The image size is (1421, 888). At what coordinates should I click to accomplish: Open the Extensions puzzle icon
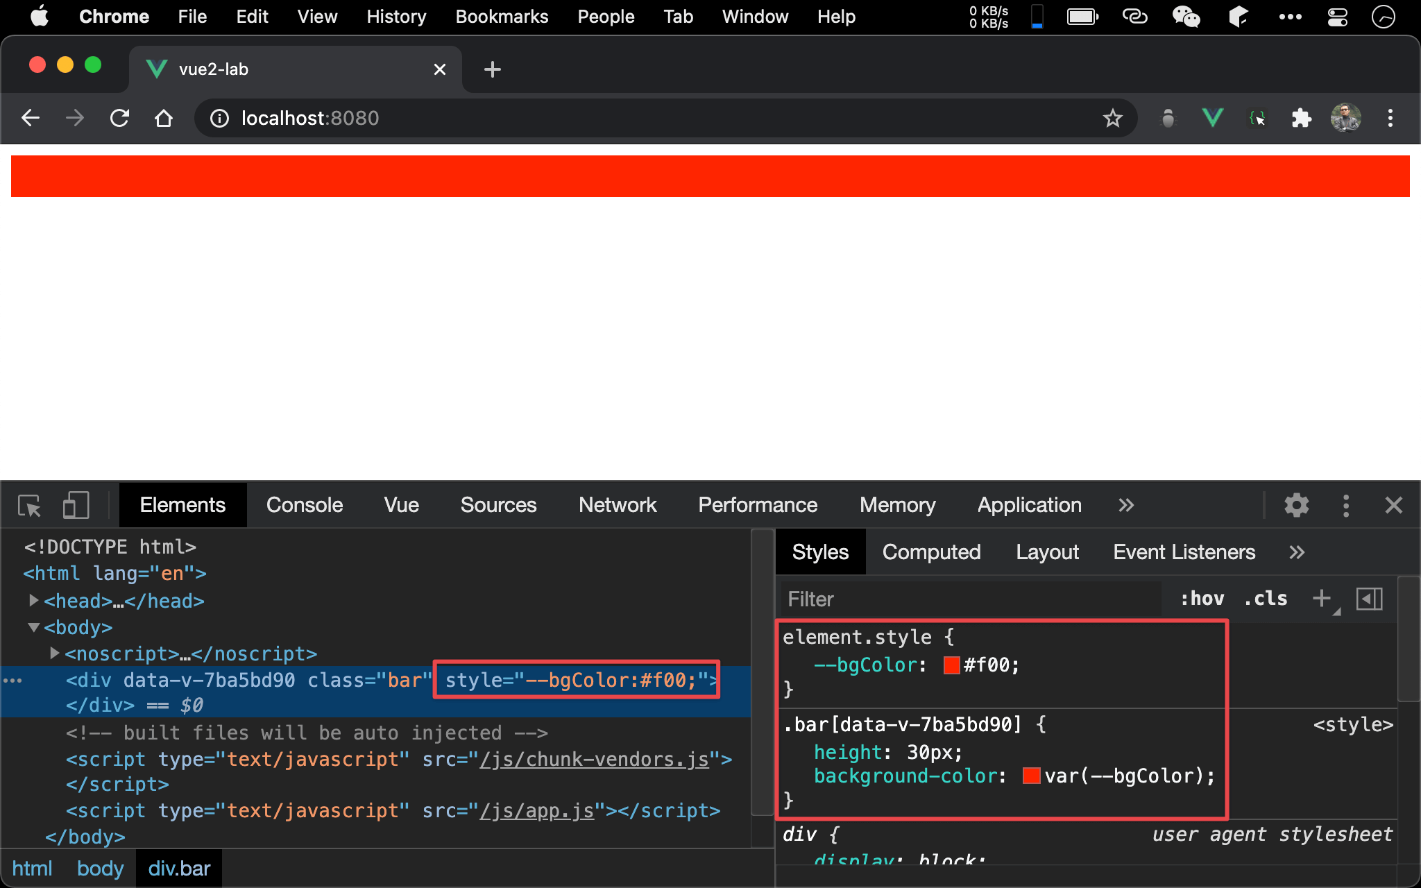1301,118
